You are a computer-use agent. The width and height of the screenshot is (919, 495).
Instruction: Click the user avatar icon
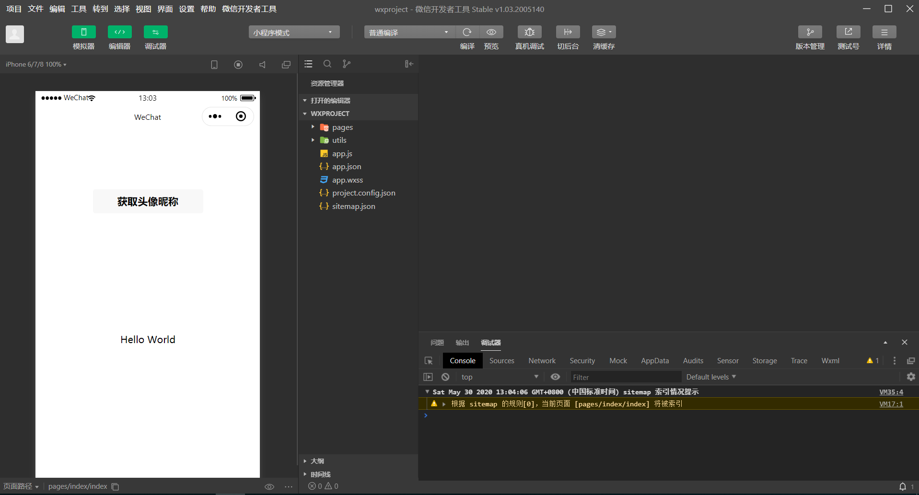[x=15, y=34]
